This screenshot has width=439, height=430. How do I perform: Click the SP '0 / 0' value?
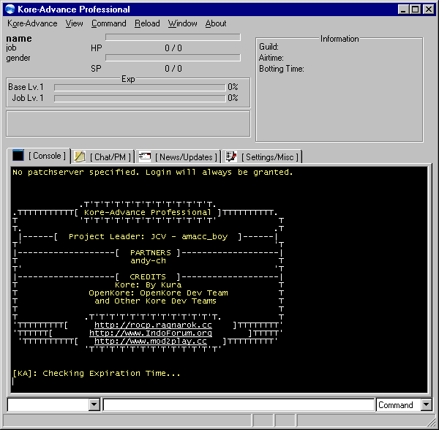click(173, 69)
